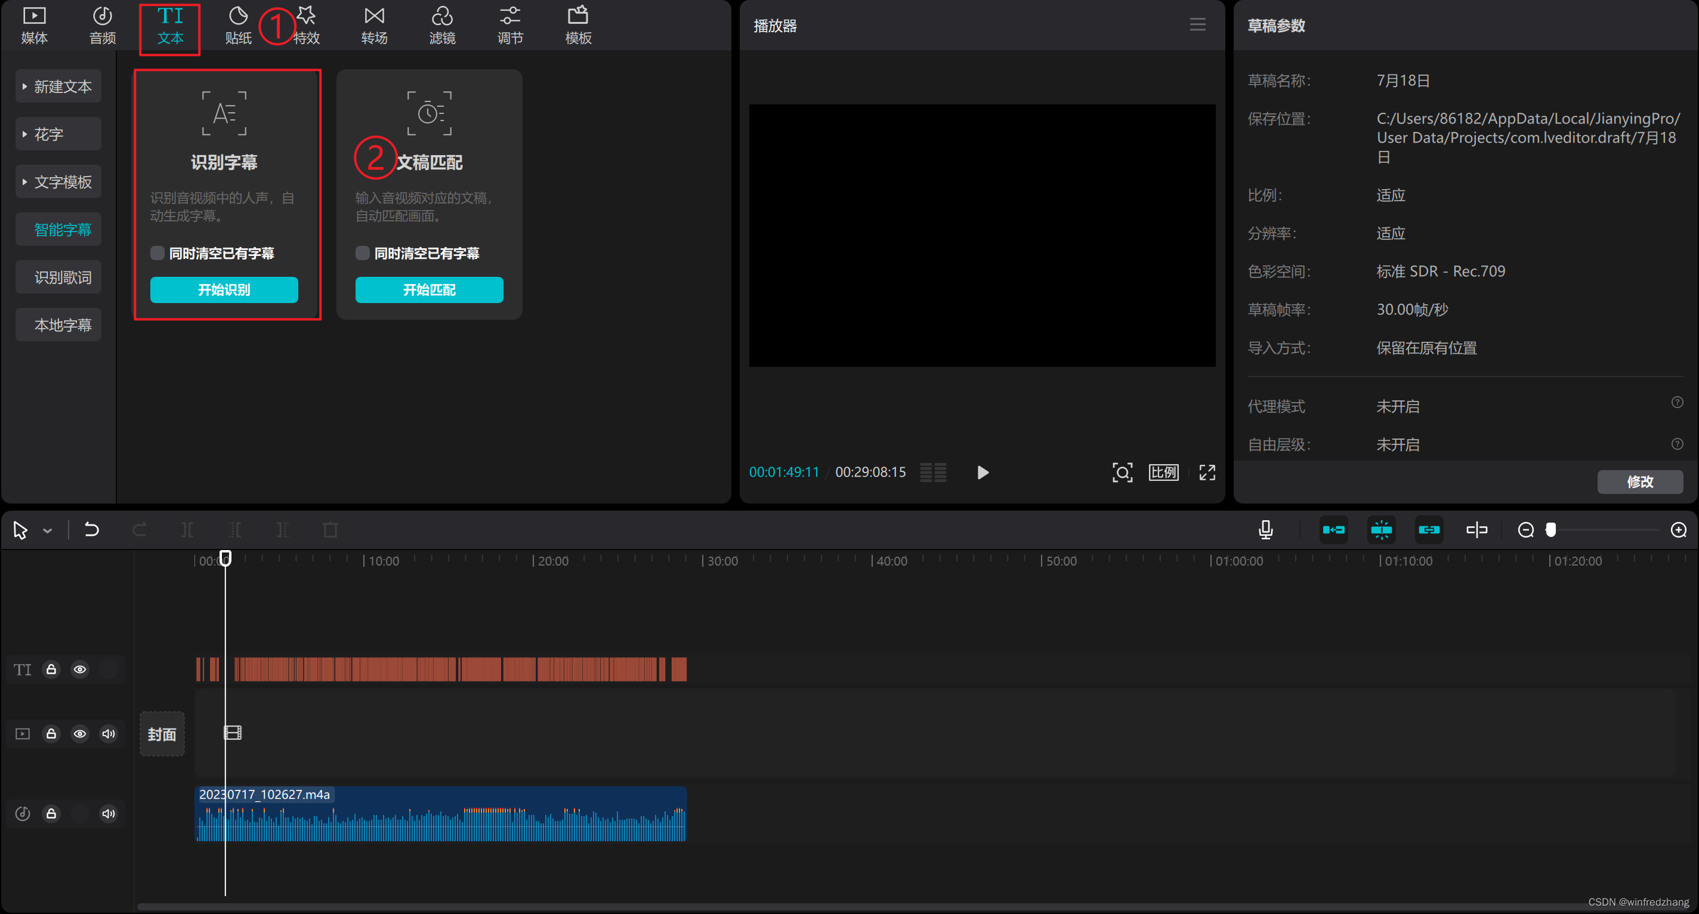
Task: Play the video in the player
Action: tap(982, 472)
